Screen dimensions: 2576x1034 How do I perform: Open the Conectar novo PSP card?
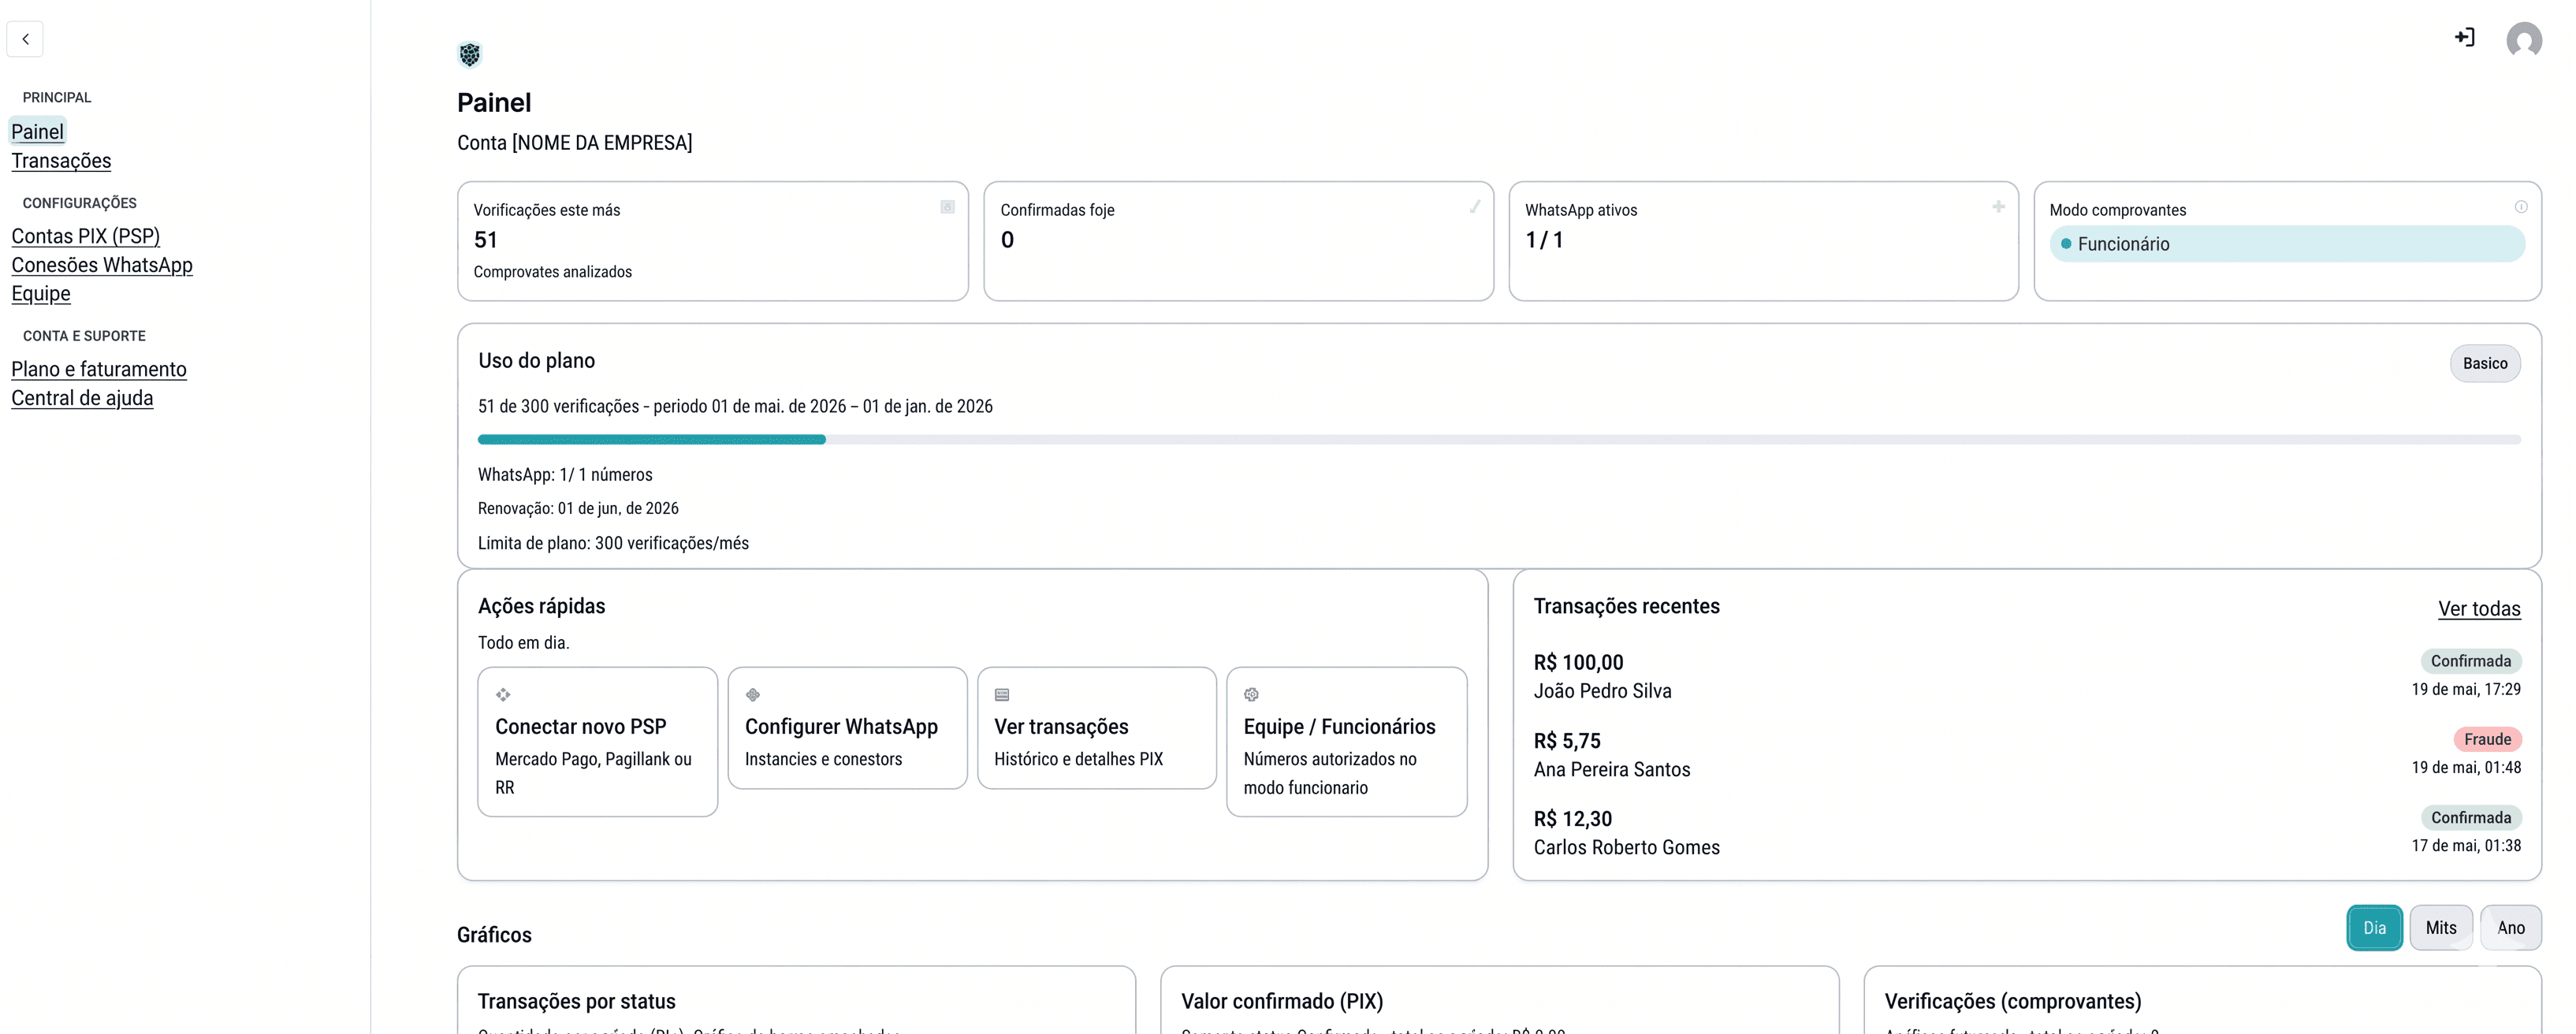click(x=598, y=741)
